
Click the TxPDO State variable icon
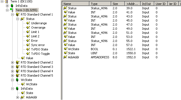pos(28,49)
